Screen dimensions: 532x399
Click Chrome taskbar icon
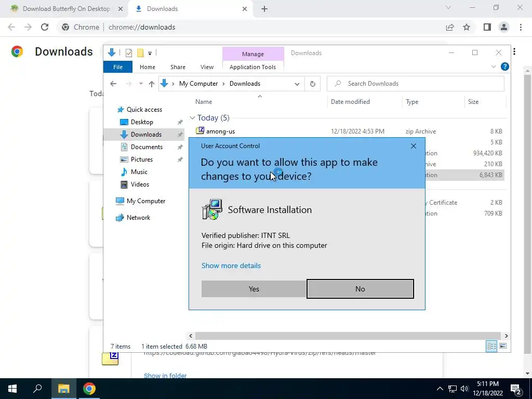click(89, 389)
